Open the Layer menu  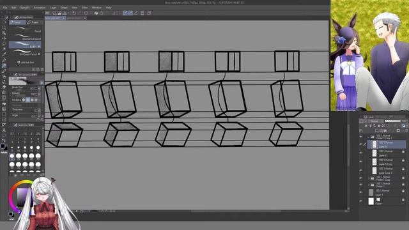pyautogui.click(x=53, y=8)
